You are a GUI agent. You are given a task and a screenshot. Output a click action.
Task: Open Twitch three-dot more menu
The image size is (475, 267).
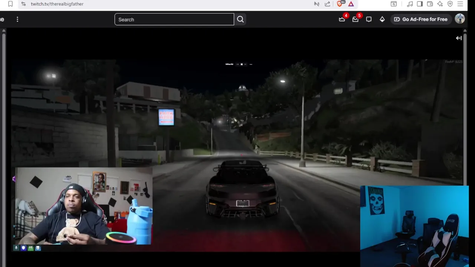pyautogui.click(x=17, y=19)
